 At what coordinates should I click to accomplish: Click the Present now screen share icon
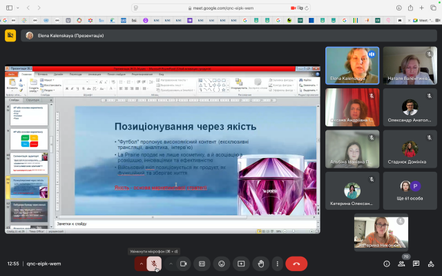pyautogui.click(x=241, y=263)
